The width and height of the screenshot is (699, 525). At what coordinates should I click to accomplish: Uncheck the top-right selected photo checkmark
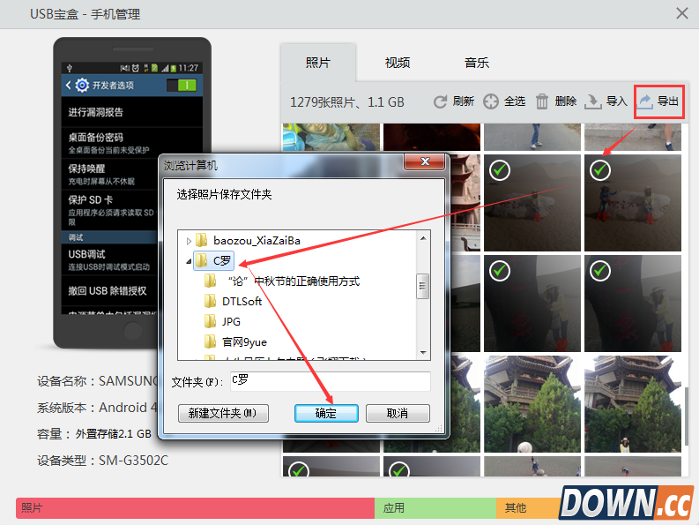pyautogui.click(x=600, y=169)
